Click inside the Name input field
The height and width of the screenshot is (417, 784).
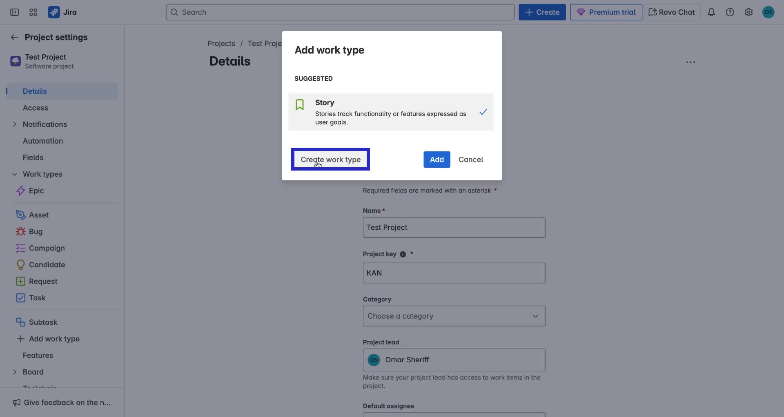pos(454,227)
